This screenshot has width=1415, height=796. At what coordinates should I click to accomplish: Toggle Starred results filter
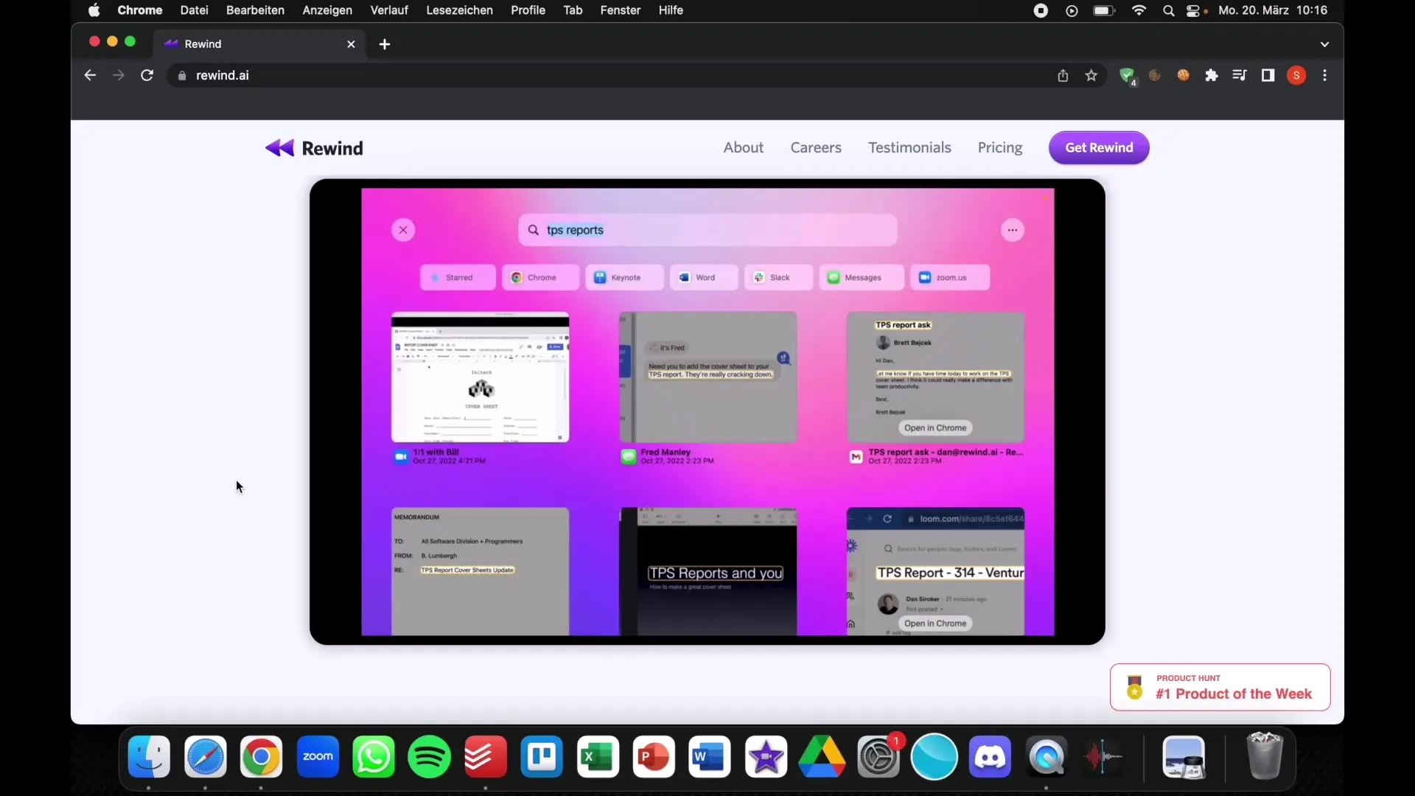tap(457, 277)
